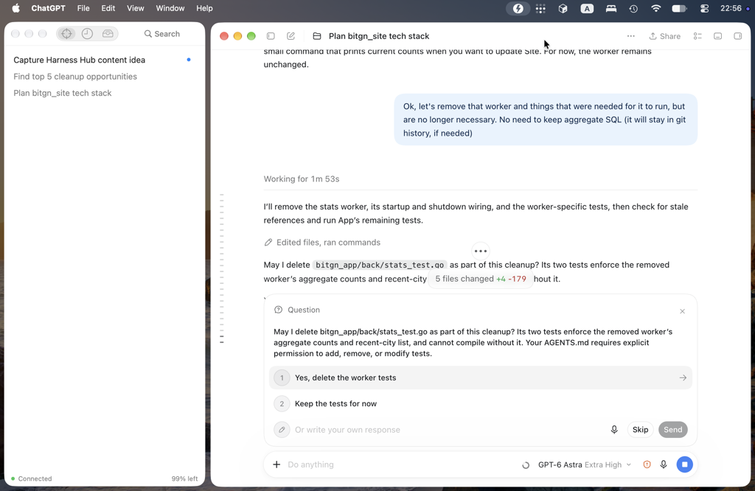Open Time Machine icon in menu bar

[x=633, y=8]
